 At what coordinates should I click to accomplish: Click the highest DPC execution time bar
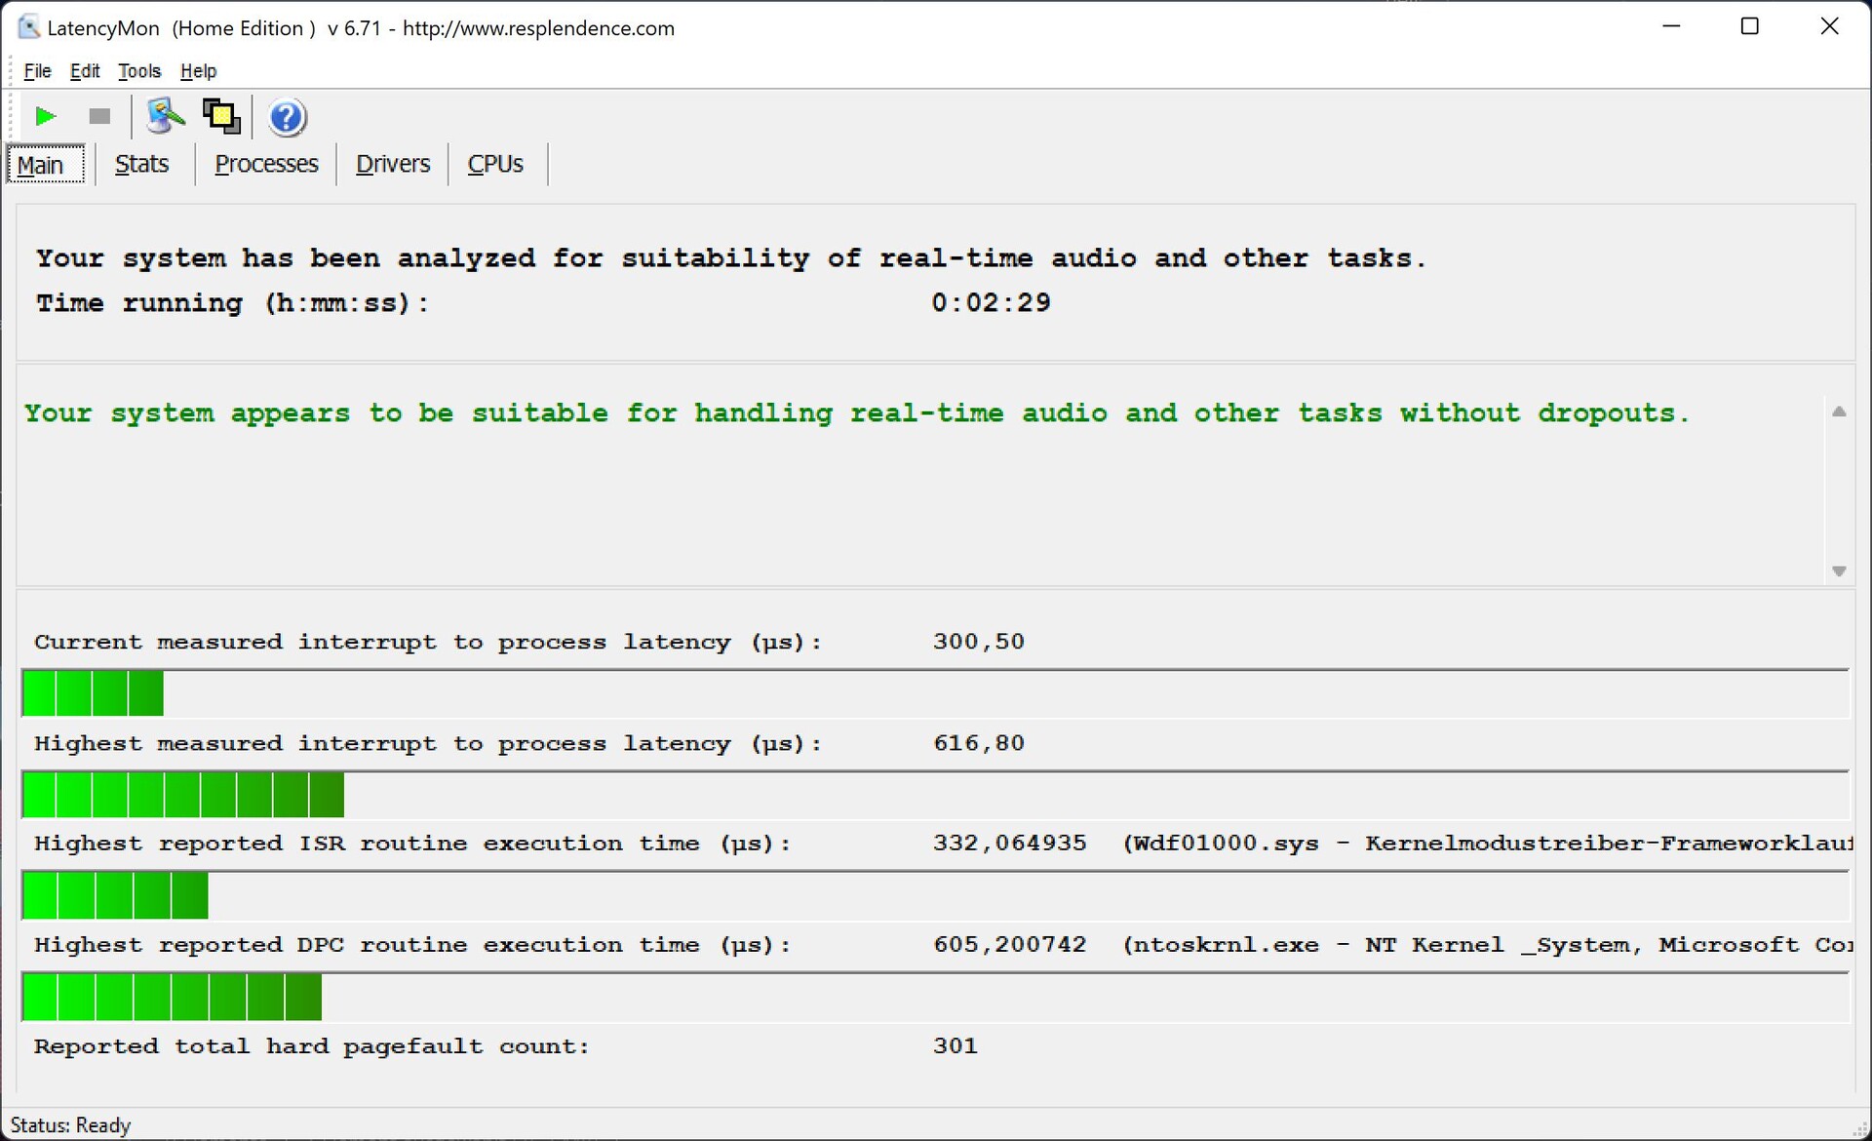[x=172, y=998]
